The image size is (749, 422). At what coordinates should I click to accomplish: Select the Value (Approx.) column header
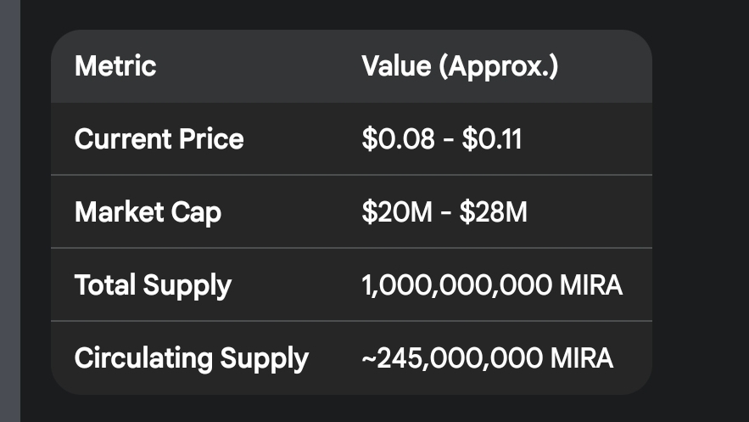click(460, 66)
